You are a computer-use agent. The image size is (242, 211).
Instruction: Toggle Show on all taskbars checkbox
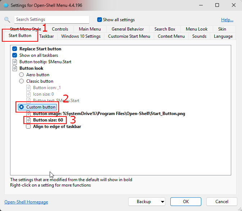(x=15, y=55)
